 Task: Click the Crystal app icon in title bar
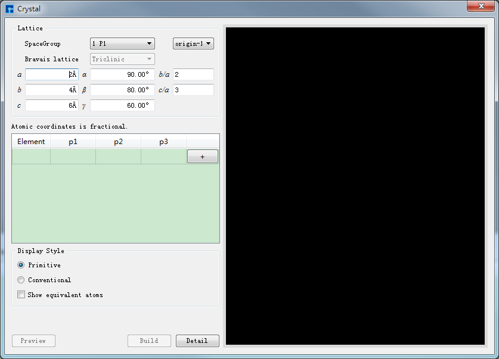[10, 9]
